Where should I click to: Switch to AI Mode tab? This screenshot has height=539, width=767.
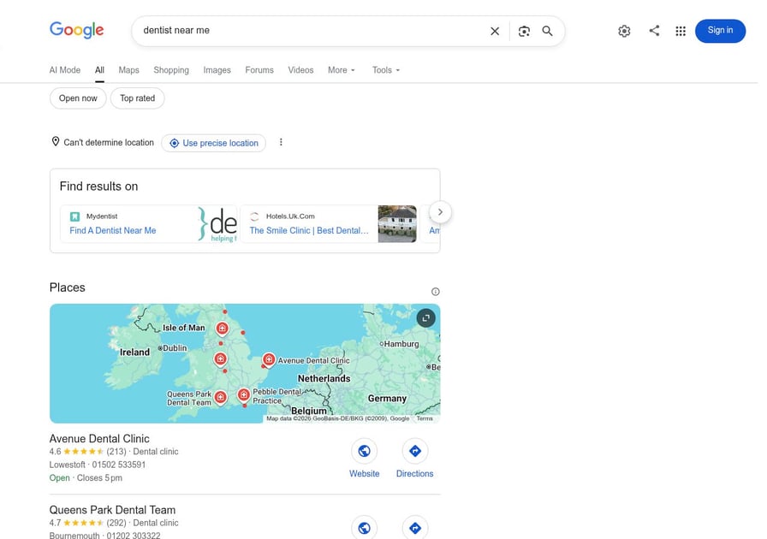point(64,70)
